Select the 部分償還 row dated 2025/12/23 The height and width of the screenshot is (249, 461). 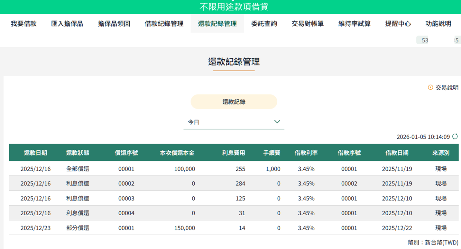pyautogui.click(x=234, y=228)
